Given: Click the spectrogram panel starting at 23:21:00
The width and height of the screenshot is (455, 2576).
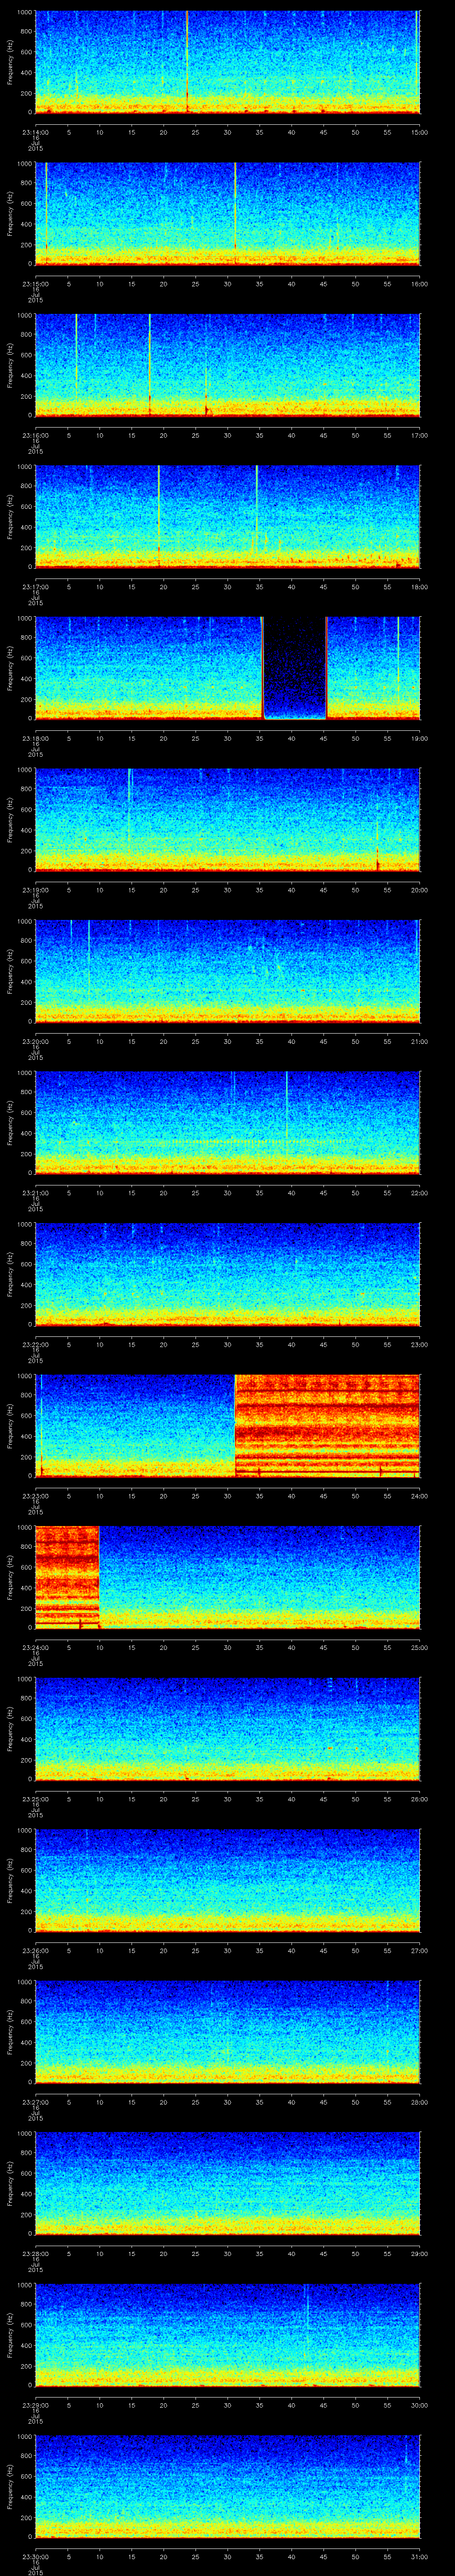Looking at the screenshot, I should click(228, 1122).
